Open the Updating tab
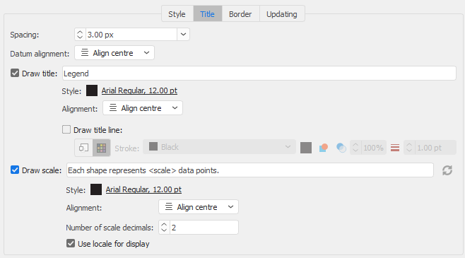This screenshot has height=258, width=465. 282,14
